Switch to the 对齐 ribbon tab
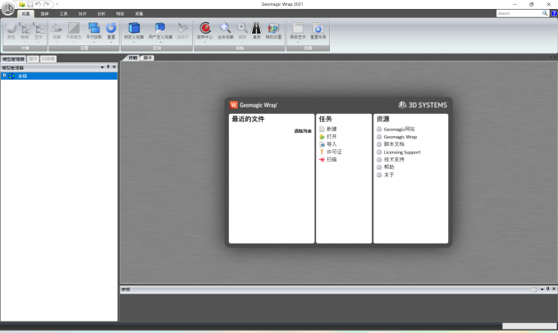This screenshot has width=558, height=333. [82, 14]
